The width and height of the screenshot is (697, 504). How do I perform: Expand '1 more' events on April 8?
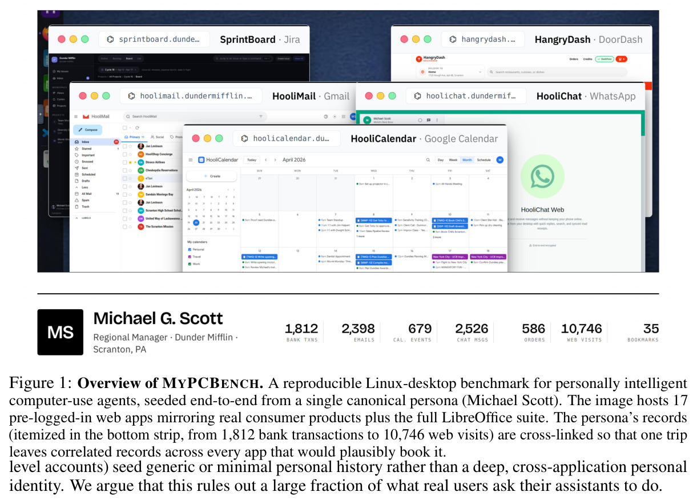pyautogui.click(x=361, y=236)
